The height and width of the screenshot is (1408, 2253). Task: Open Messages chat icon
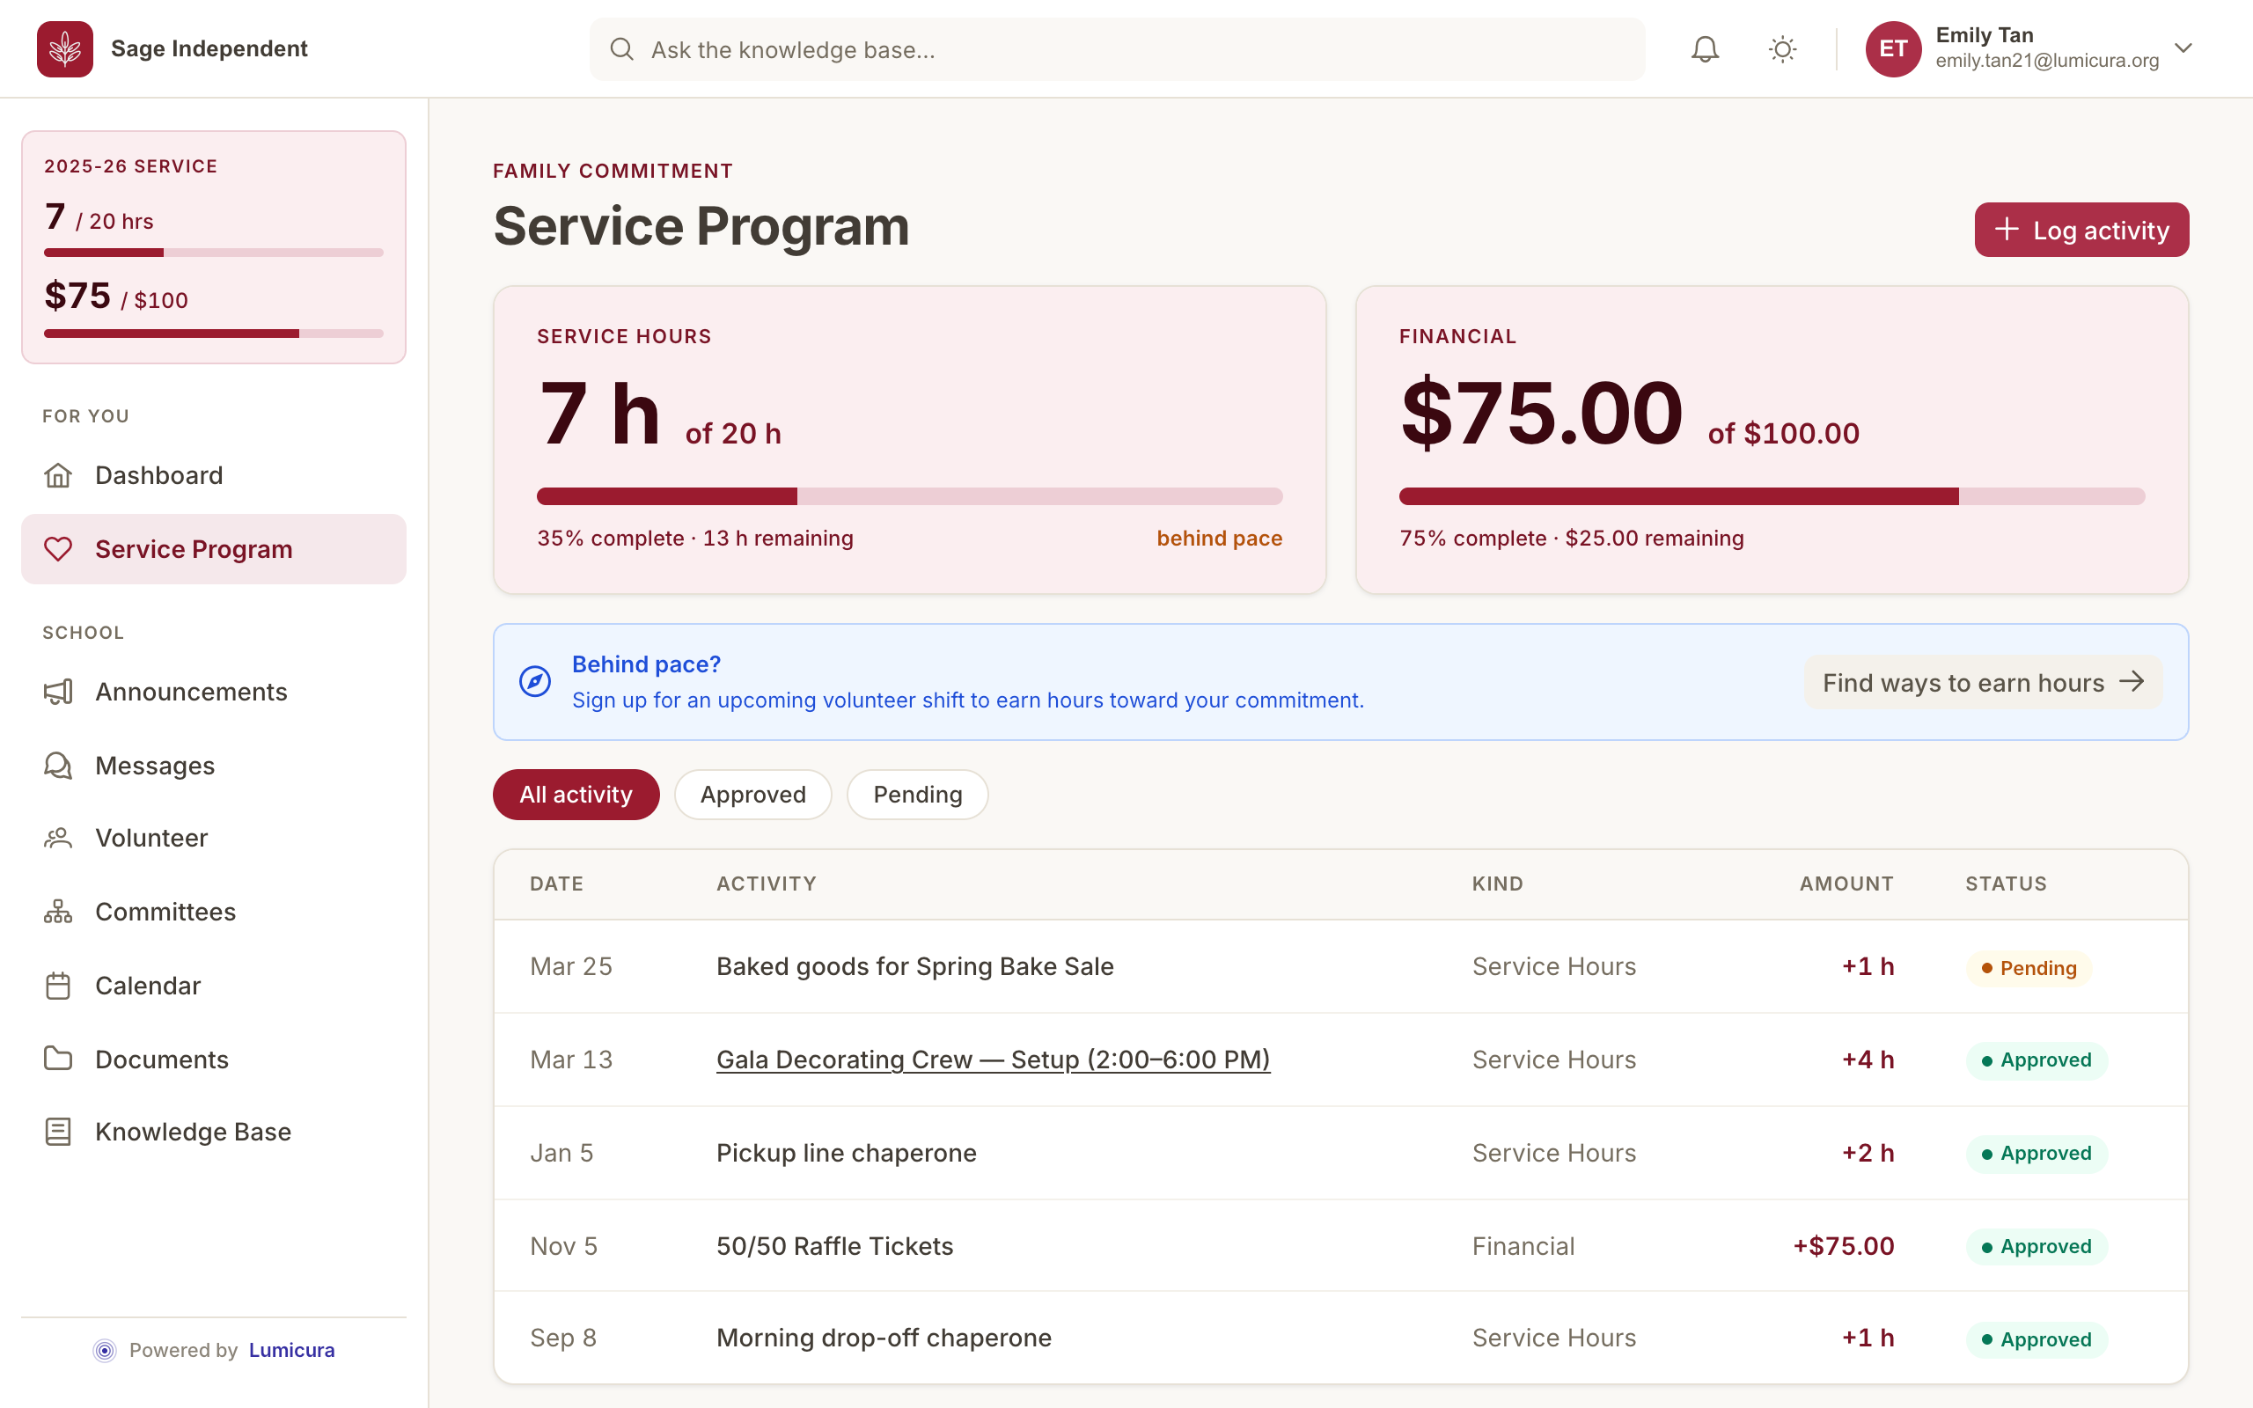(58, 766)
